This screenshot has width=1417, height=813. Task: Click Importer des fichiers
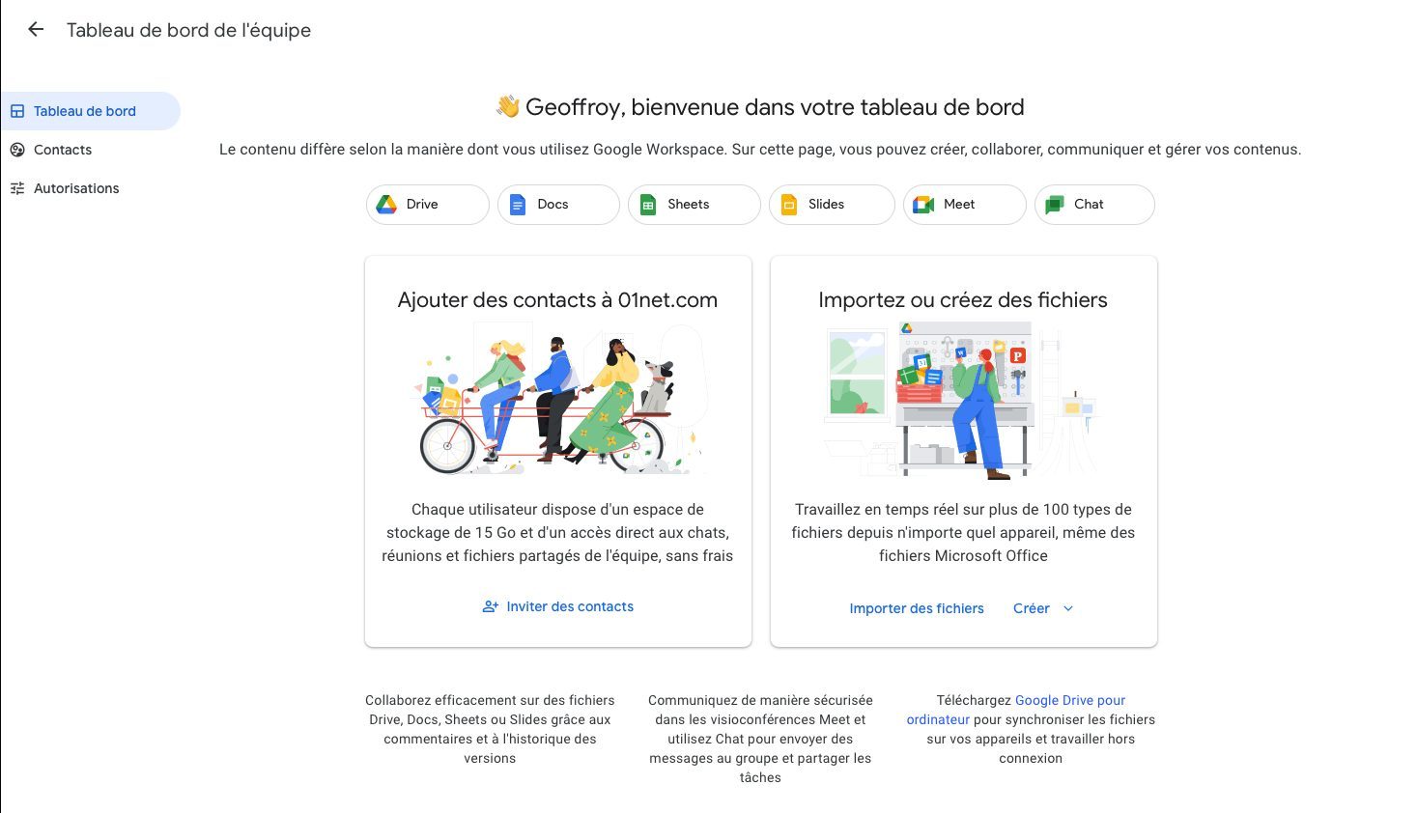(917, 609)
